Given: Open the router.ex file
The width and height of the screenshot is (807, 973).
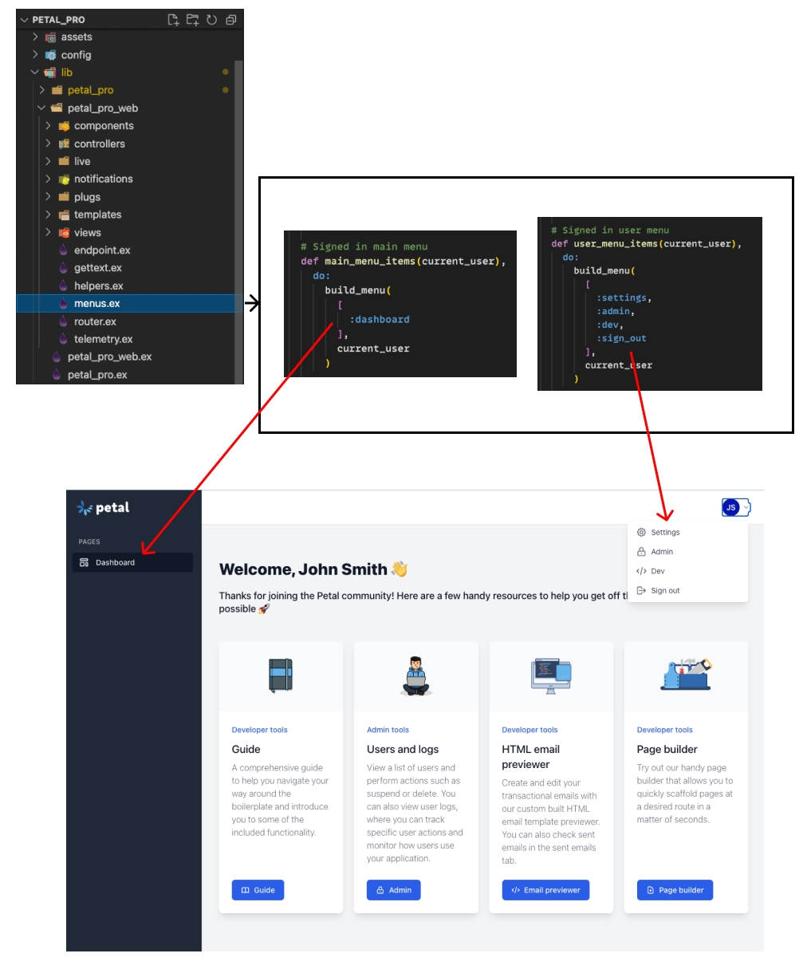Looking at the screenshot, I should (x=95, y=321).
